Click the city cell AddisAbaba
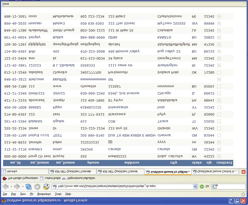The width and height of the screenshot is (248, 205). (167, 100)
